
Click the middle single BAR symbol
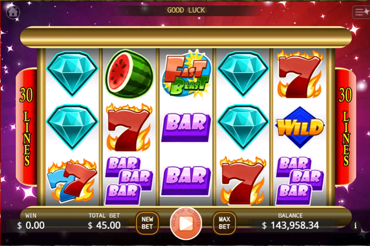tap(186, 127)
